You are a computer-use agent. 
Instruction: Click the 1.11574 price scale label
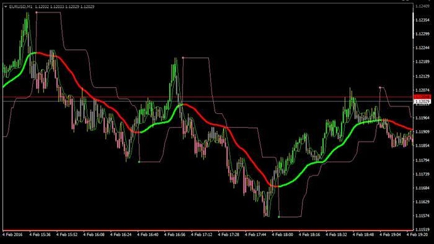pyautogui.click(x=423, y=216)
